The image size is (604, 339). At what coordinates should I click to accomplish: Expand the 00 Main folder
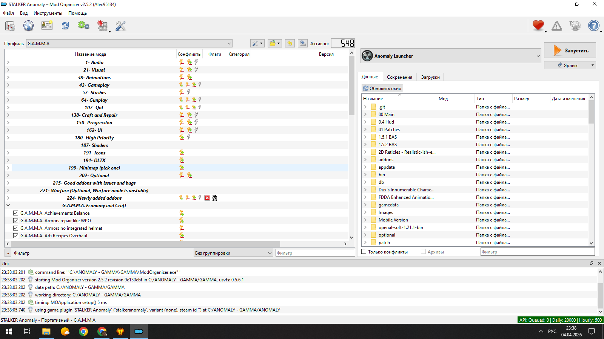click(x=365, y=114)
